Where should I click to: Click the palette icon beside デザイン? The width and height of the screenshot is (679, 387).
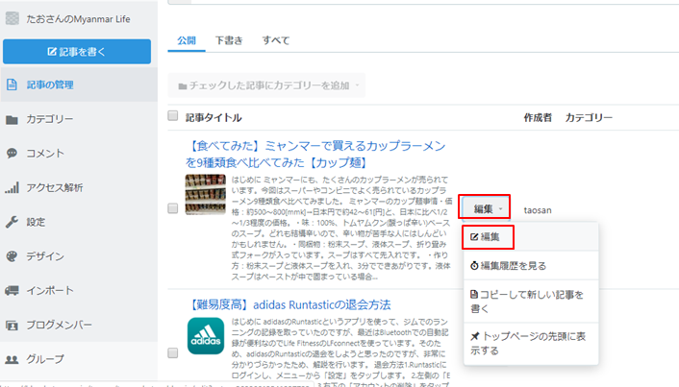click(13, 256)
